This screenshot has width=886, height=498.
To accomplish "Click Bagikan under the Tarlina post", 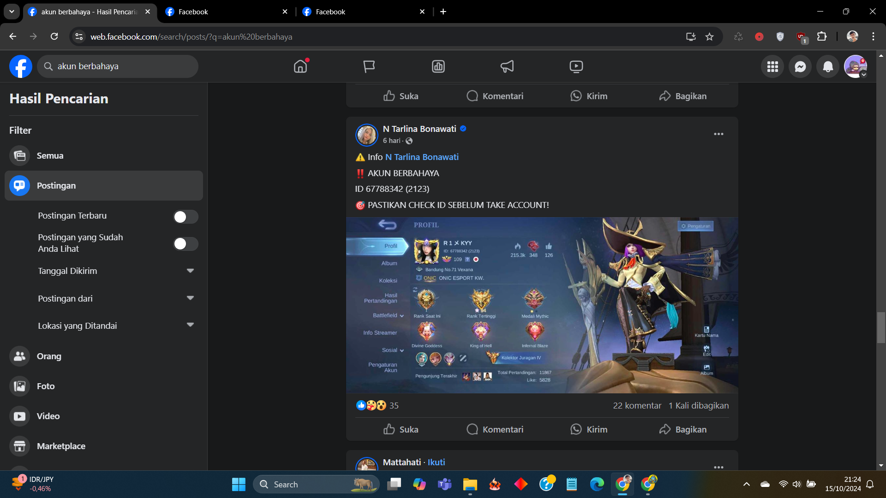I will [x=683, y=429].
